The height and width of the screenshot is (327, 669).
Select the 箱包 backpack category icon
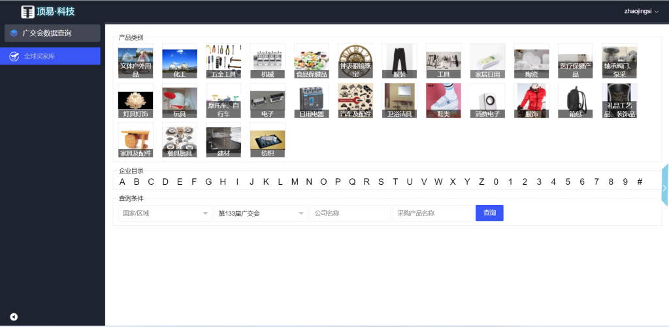point(575,100)
